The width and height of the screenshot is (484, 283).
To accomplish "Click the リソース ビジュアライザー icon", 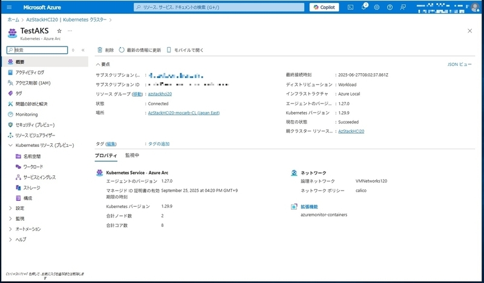I will pyautogui.click(x=10, y=135).
